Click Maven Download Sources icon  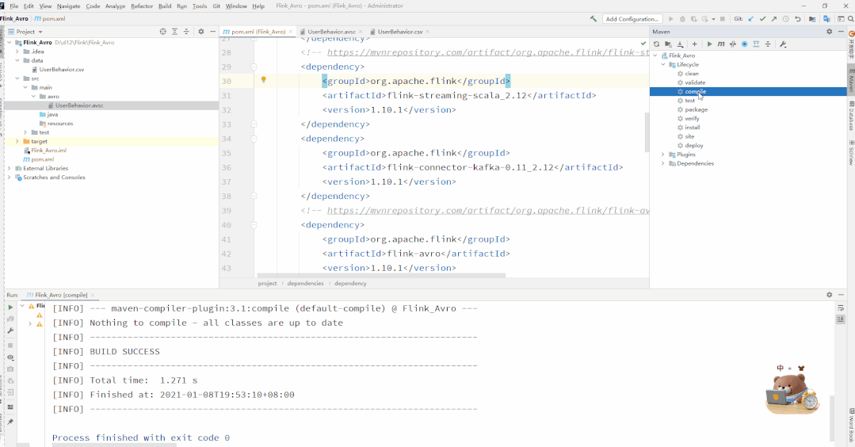pos(681,44)
